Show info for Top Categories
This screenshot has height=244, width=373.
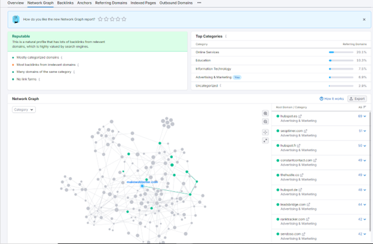coord(226,36)
